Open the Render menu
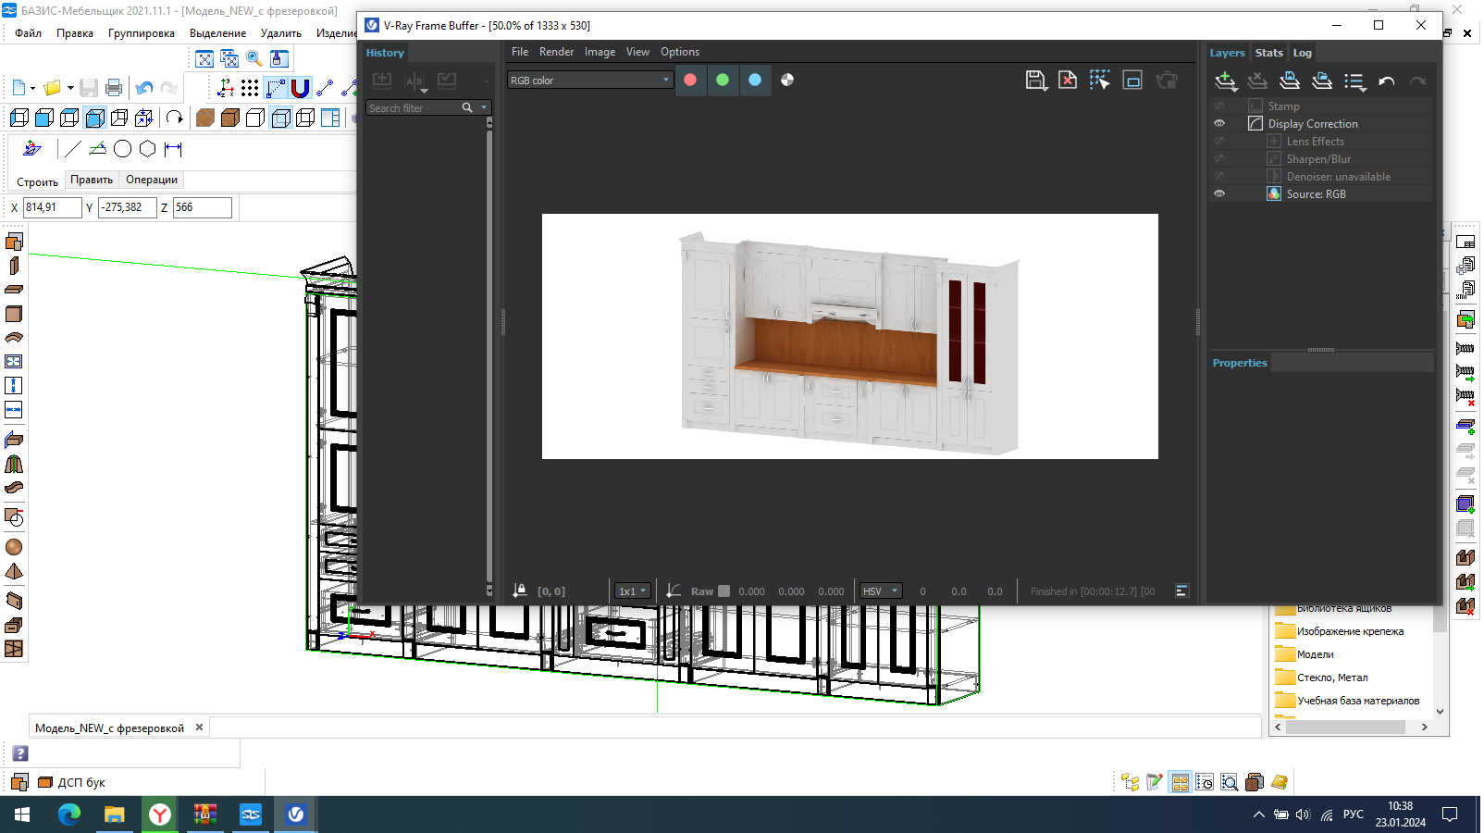Image resolution: width=1484 pixels, height=833 pixels. click(556, 52)
